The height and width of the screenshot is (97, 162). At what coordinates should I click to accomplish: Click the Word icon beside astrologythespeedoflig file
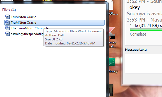pos(8,34)
